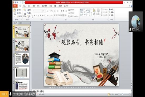The width and height of the screenshot is (145, 97).
Task: Open the Replace (替换) dropdown
Action: click(112, 12)
